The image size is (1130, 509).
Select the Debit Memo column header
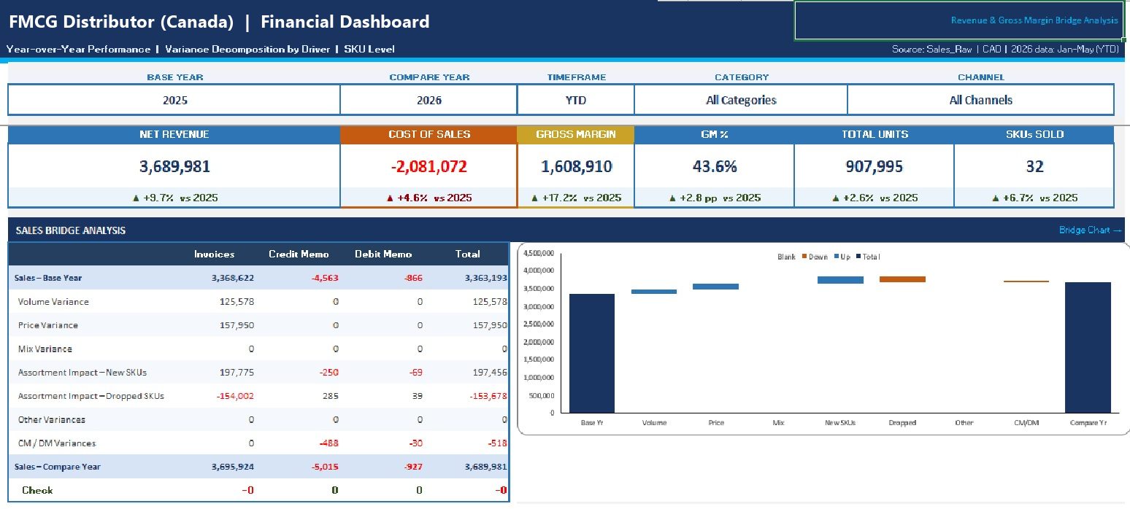pyautogui.click(x=383, y=254)
